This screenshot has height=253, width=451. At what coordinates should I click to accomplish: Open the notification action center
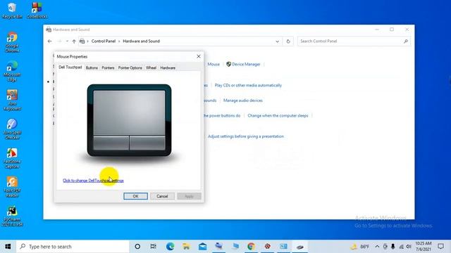click(x=440, y=247)
